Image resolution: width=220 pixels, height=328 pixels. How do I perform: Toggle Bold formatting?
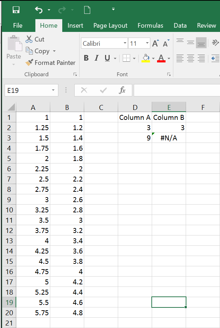point(86,58)
